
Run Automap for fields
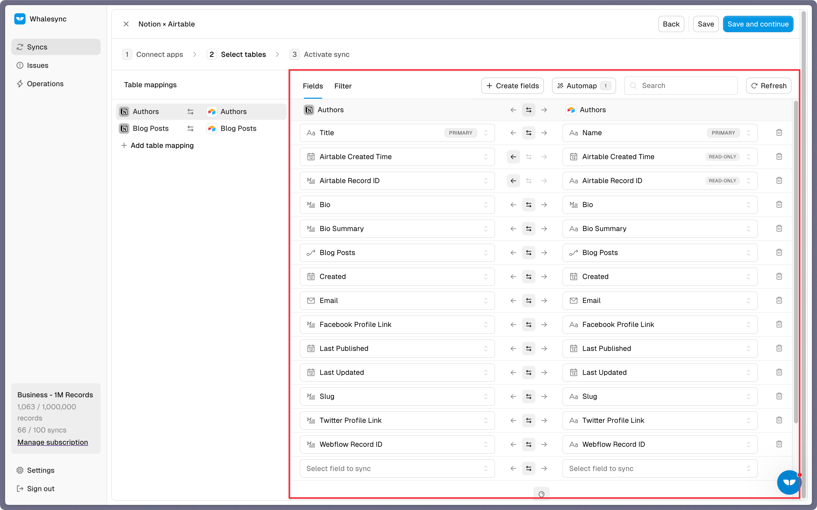click(584, 86)
